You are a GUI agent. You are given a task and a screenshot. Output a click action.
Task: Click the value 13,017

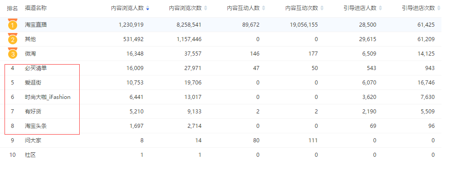(x=193, y=97)
